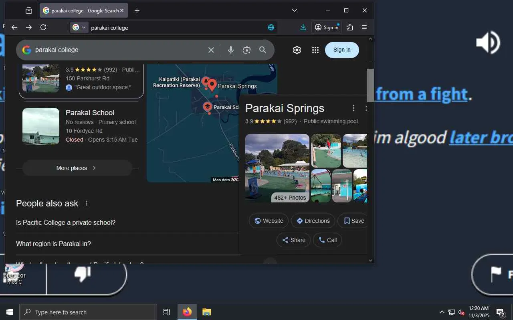
Task: Save Parakai Springs to a list
Action: [x=353, y=221]
